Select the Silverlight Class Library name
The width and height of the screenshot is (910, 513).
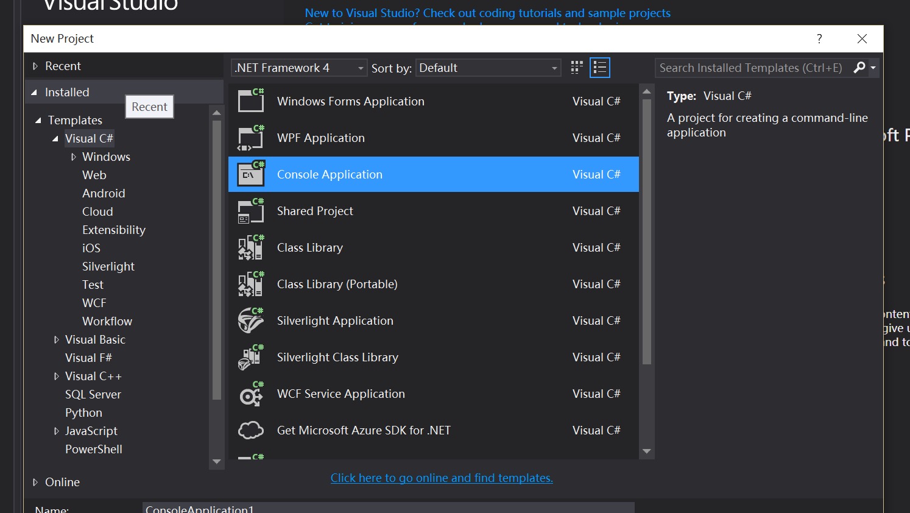(337, 357)
